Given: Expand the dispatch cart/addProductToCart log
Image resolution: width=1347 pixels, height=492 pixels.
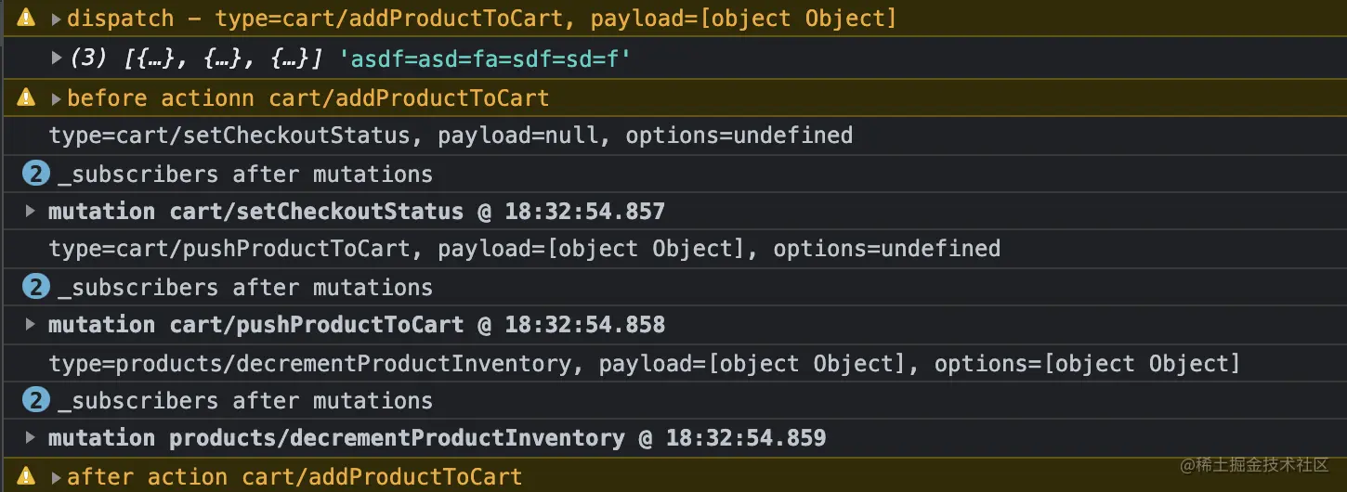Looking at the screenshot, I should point(57,19).
